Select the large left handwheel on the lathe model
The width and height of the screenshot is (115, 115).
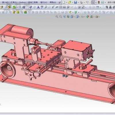coord(8,70)
